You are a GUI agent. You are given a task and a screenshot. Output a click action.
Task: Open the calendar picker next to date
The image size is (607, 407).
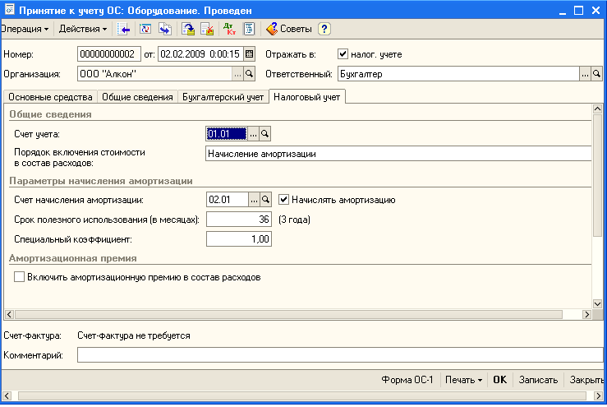pyautogui.click(x=250, y=54)
